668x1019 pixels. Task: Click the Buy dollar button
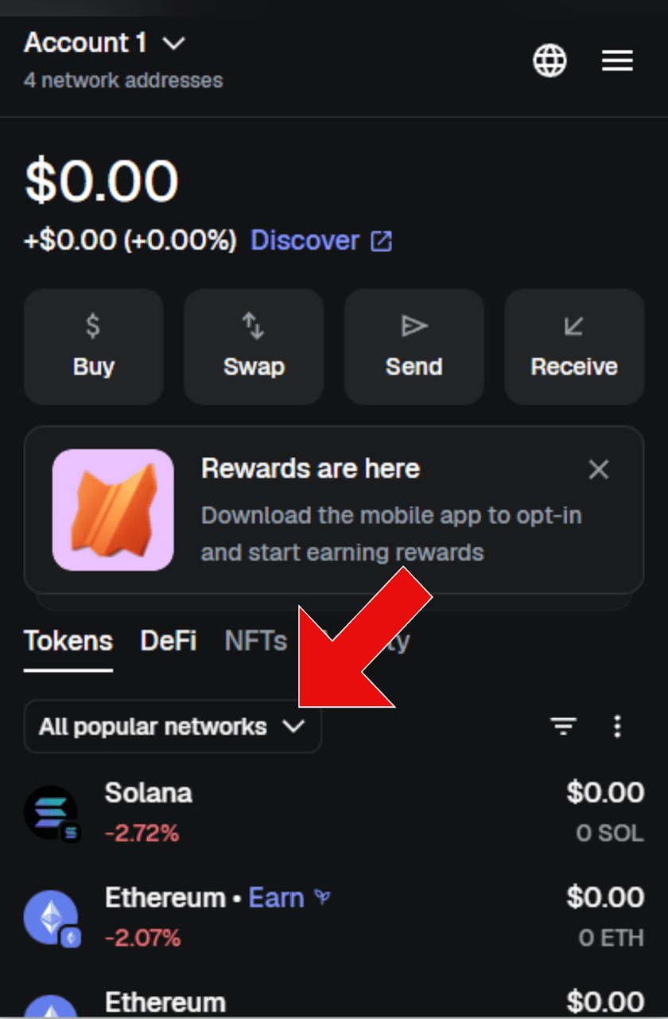pos(94,346)
